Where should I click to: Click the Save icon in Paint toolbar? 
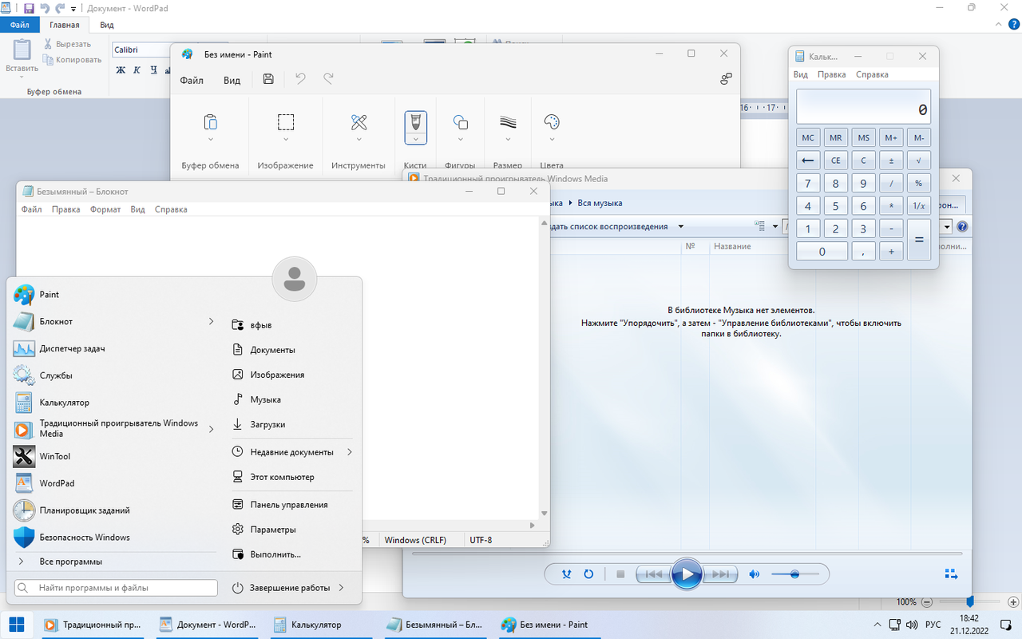[x=268, y=79]
